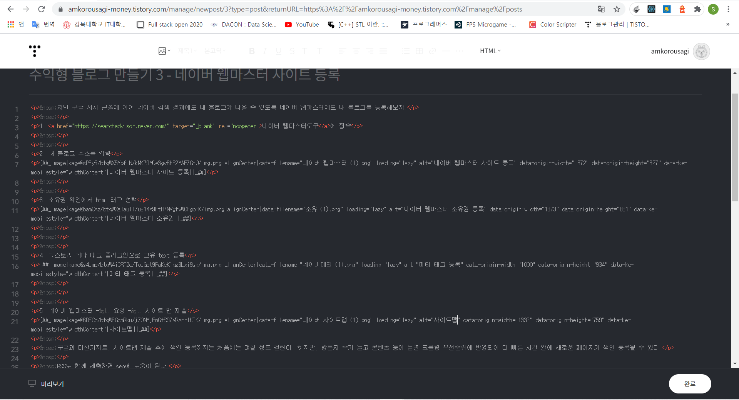
Task: Click the site info lock icon
Action: (60, 9)
